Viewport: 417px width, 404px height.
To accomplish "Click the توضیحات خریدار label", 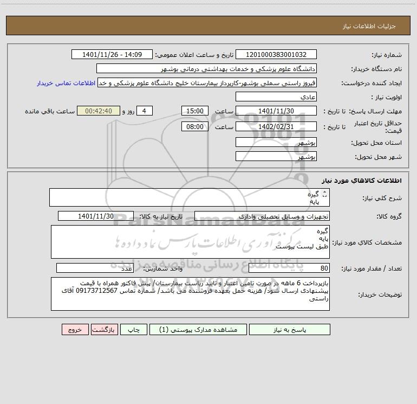I will pos(380,294).
